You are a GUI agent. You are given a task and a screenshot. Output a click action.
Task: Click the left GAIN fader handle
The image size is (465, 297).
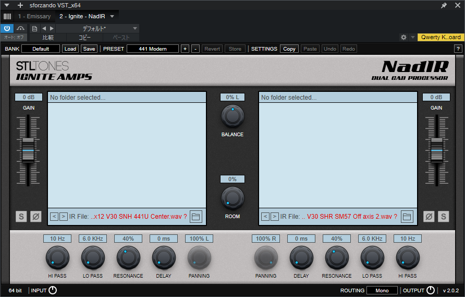[x=28, y=150]
